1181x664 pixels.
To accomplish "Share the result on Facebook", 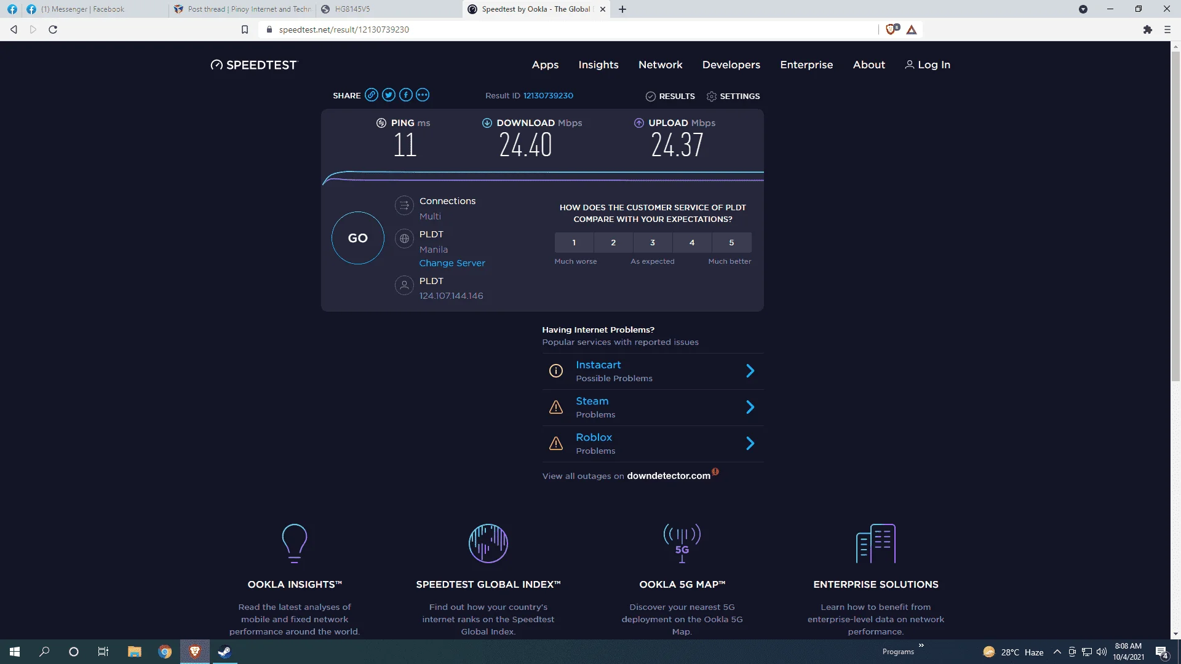I will [x=405, y=95].
